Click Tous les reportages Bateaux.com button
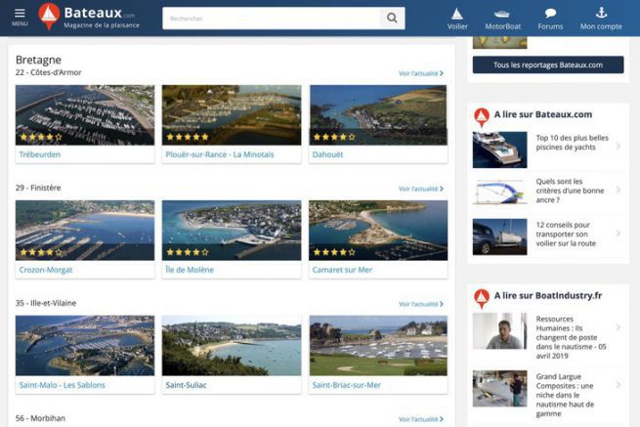 [x=548, y=64]
